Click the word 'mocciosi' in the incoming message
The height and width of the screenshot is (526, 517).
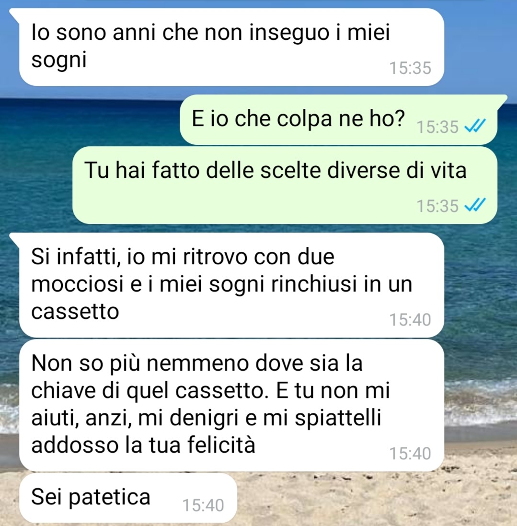click(x=78, y=284)
